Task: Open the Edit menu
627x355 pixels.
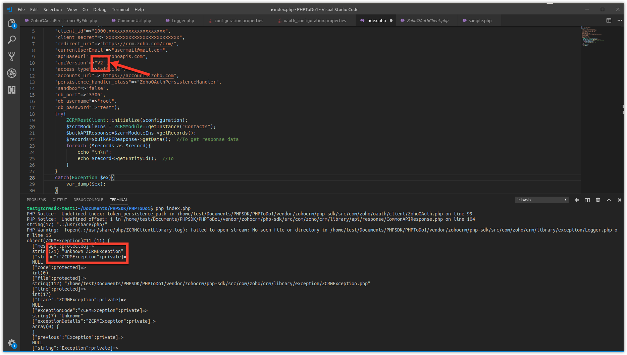Action: 34,9
